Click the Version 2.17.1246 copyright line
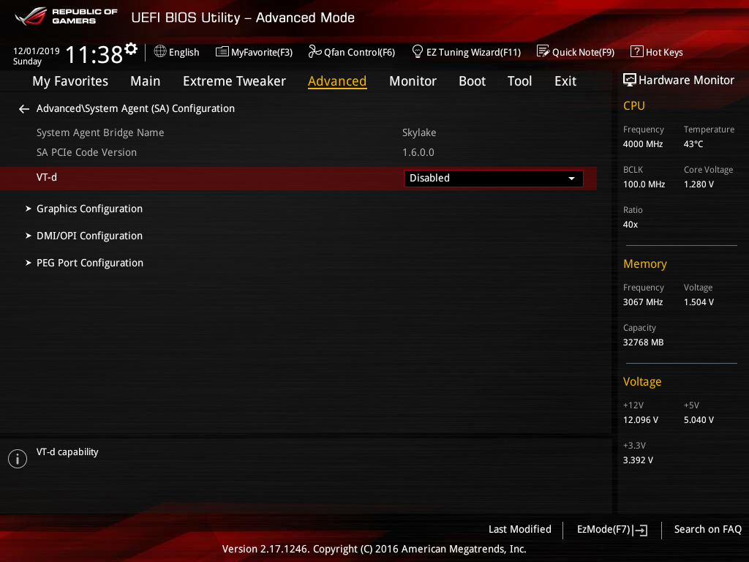 click(x=374, y=549)
